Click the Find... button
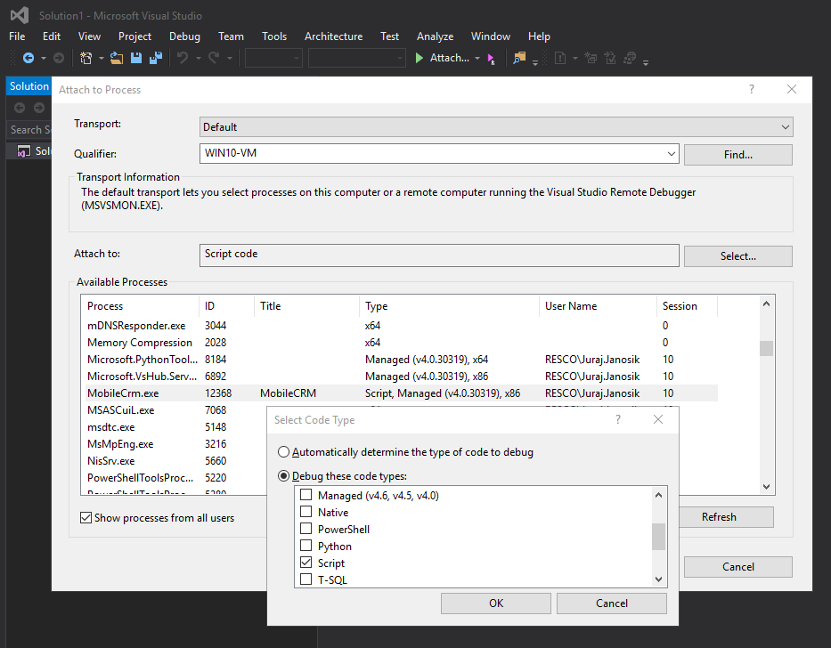Screen dimensions: 831x648 pyautogui.click(x=737, y=154)
